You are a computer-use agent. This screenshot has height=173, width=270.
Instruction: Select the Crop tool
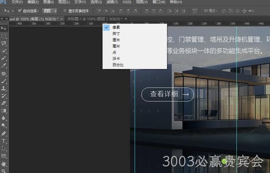4,58
